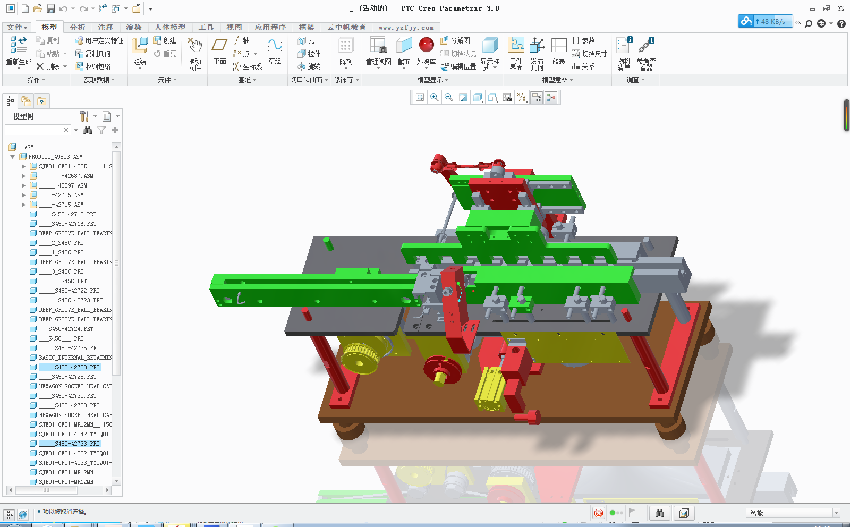This screenshot has height=527, width=850.
Task: Toggle the spin center display
Action: tap(551, 97)
